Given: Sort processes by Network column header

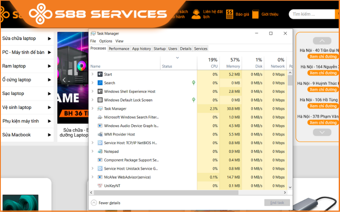Looking at the screenshot, I should pos(275,63).
